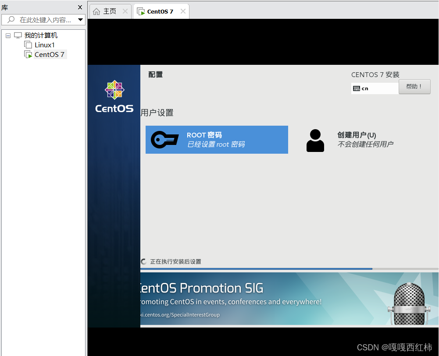Select CentOS 7 in the library tree

[50, 54]
